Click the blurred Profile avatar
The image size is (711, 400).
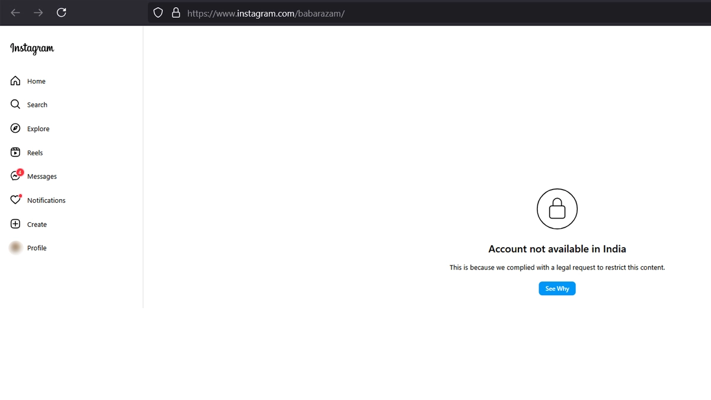(x=15, y=248)
